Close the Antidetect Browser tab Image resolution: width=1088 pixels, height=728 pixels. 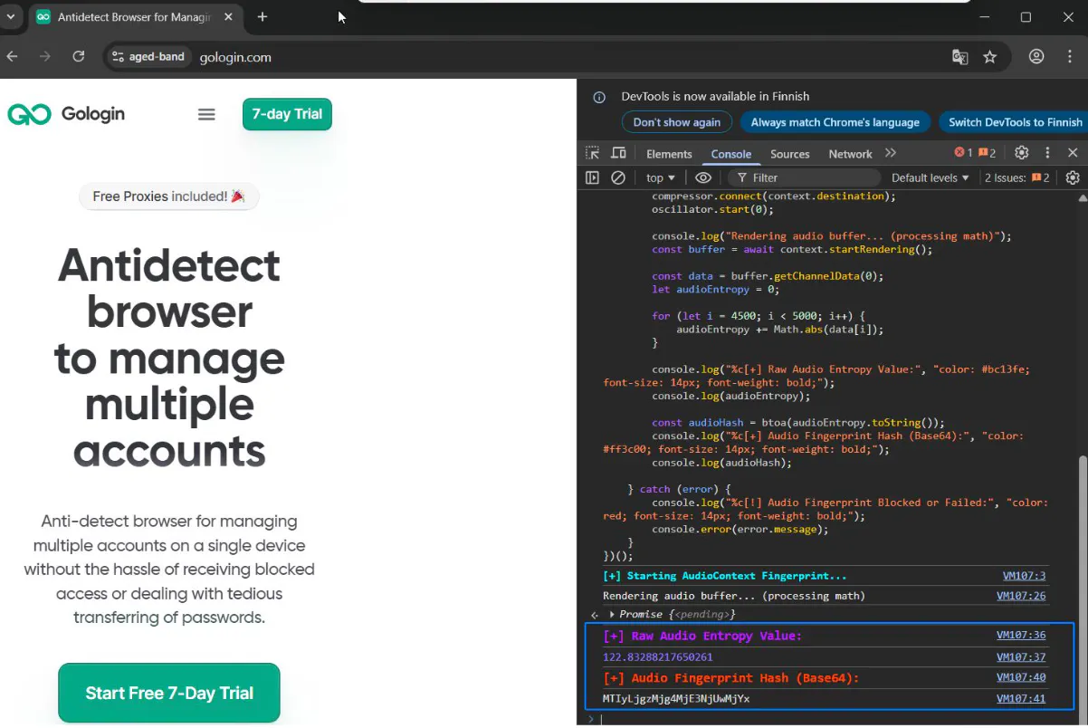227,16
